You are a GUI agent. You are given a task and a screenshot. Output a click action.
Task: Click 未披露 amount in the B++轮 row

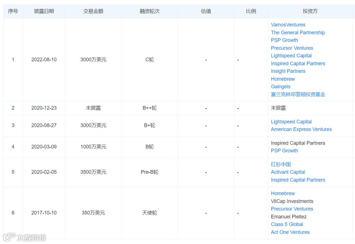tap(93, 108)
